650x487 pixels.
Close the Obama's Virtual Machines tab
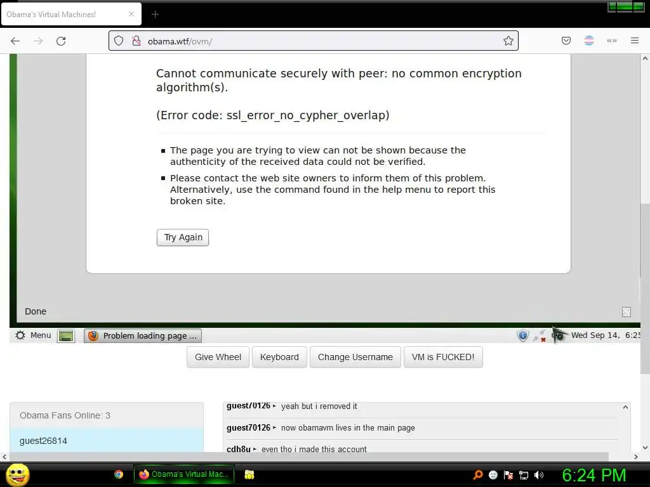[131, 14]
